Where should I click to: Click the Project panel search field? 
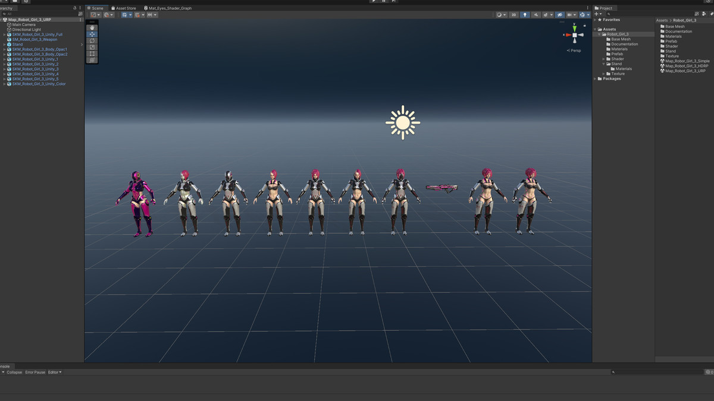coord(649,14)
